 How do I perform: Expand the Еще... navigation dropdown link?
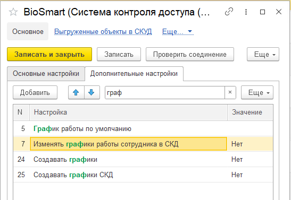178,32
